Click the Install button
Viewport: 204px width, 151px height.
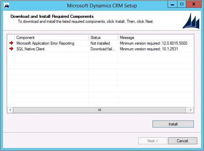(173, 124)
